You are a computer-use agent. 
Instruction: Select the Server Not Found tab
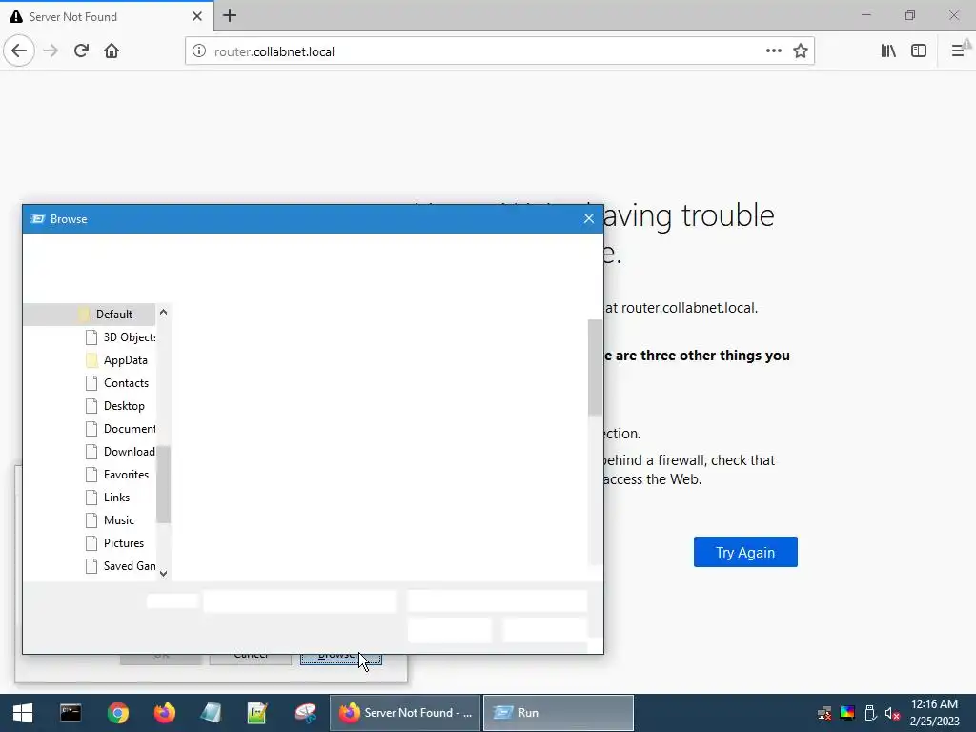coord(107,16)
